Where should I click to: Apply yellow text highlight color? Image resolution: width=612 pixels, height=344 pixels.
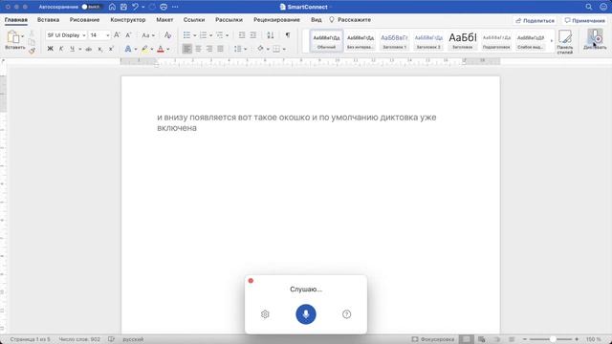point(144,49)
